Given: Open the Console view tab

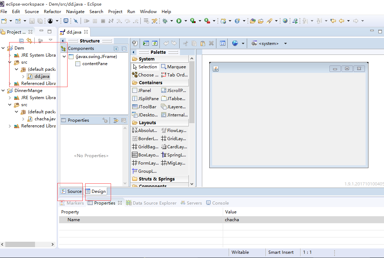Looking at the screenshot, I should coord(217,203).
